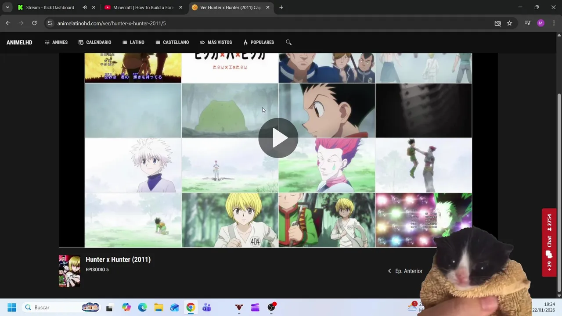Image resolution: width=562 pixels, height=316 pixels.
Task: Click the Hisoka frame in video
Action: (x=327, y=165)
